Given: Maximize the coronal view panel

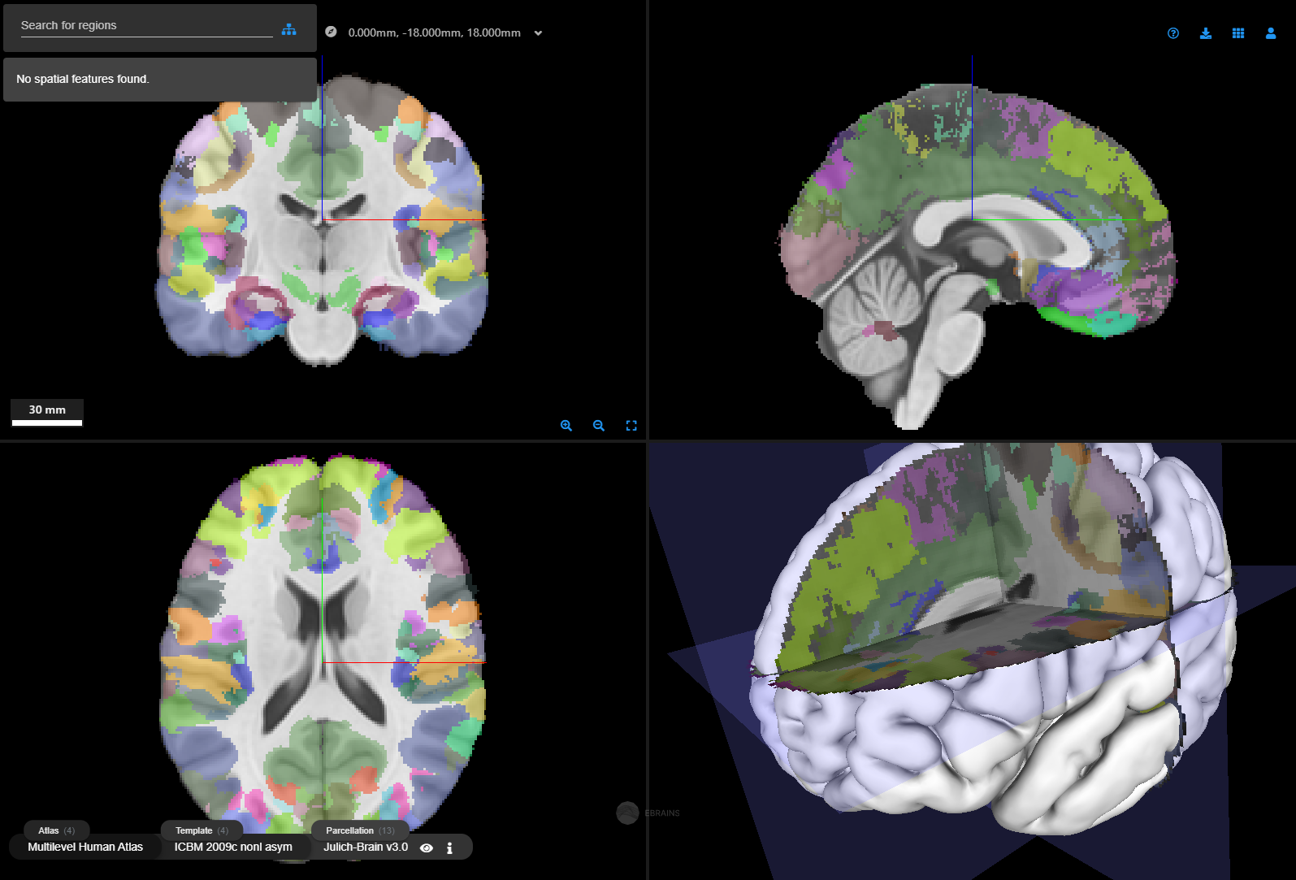Looking at the screenshot, I should click(x=631, y=426).
